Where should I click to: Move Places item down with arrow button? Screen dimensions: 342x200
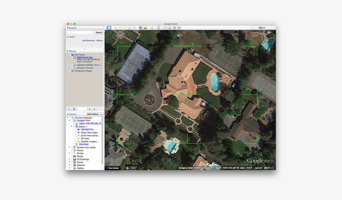pyautogui.click(x=94, y=109)
